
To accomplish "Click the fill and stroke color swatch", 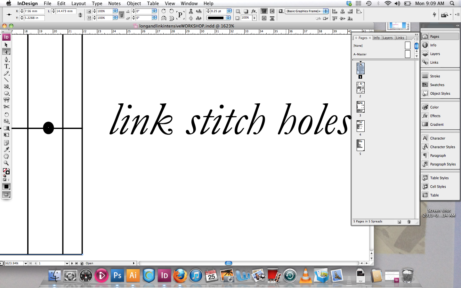I will point(6,172).
